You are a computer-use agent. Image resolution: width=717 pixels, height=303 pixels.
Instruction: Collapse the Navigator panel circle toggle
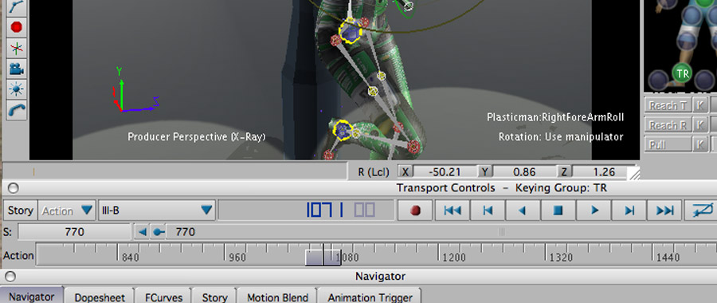(10, 277)
